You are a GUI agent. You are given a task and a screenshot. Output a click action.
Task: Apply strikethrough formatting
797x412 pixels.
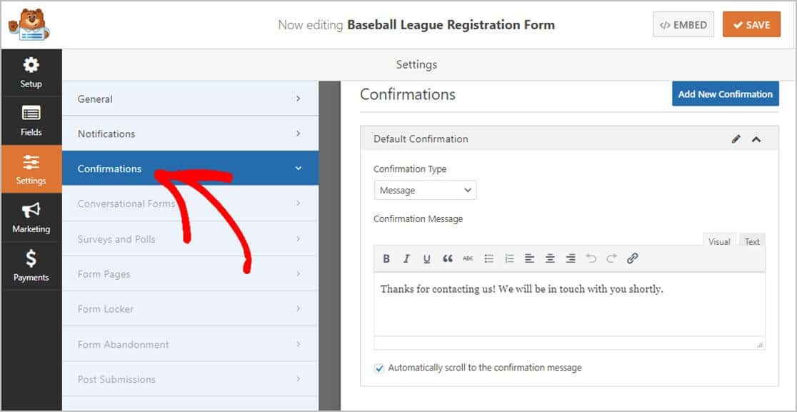(x=468, y=258)
